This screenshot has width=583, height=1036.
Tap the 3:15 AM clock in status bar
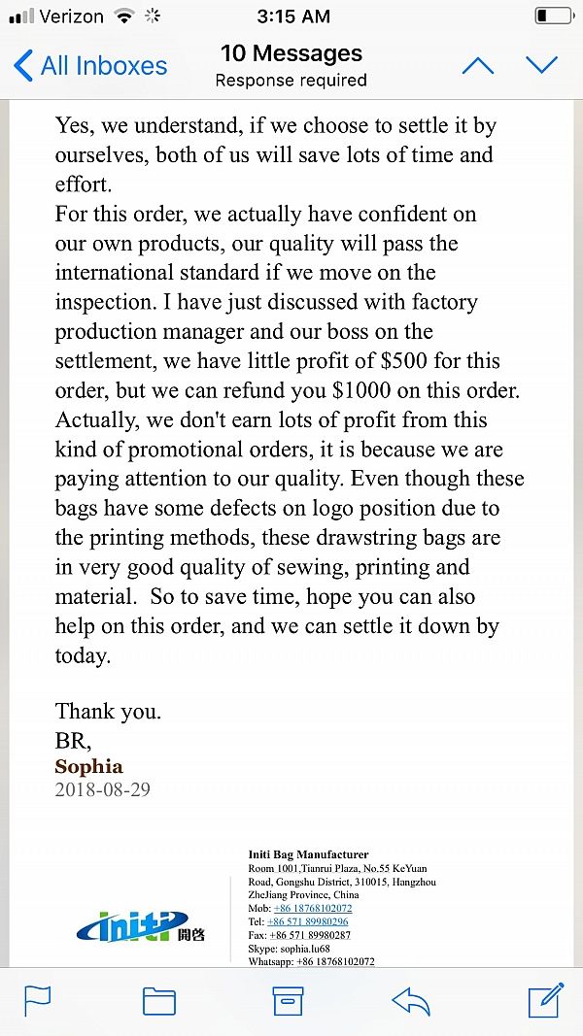(291, 16)
